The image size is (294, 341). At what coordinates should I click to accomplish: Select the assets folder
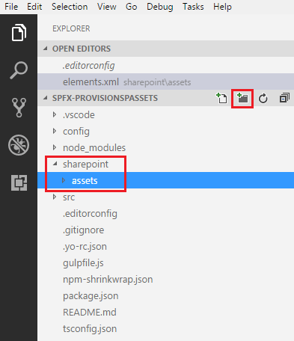(x=165, y=180)
